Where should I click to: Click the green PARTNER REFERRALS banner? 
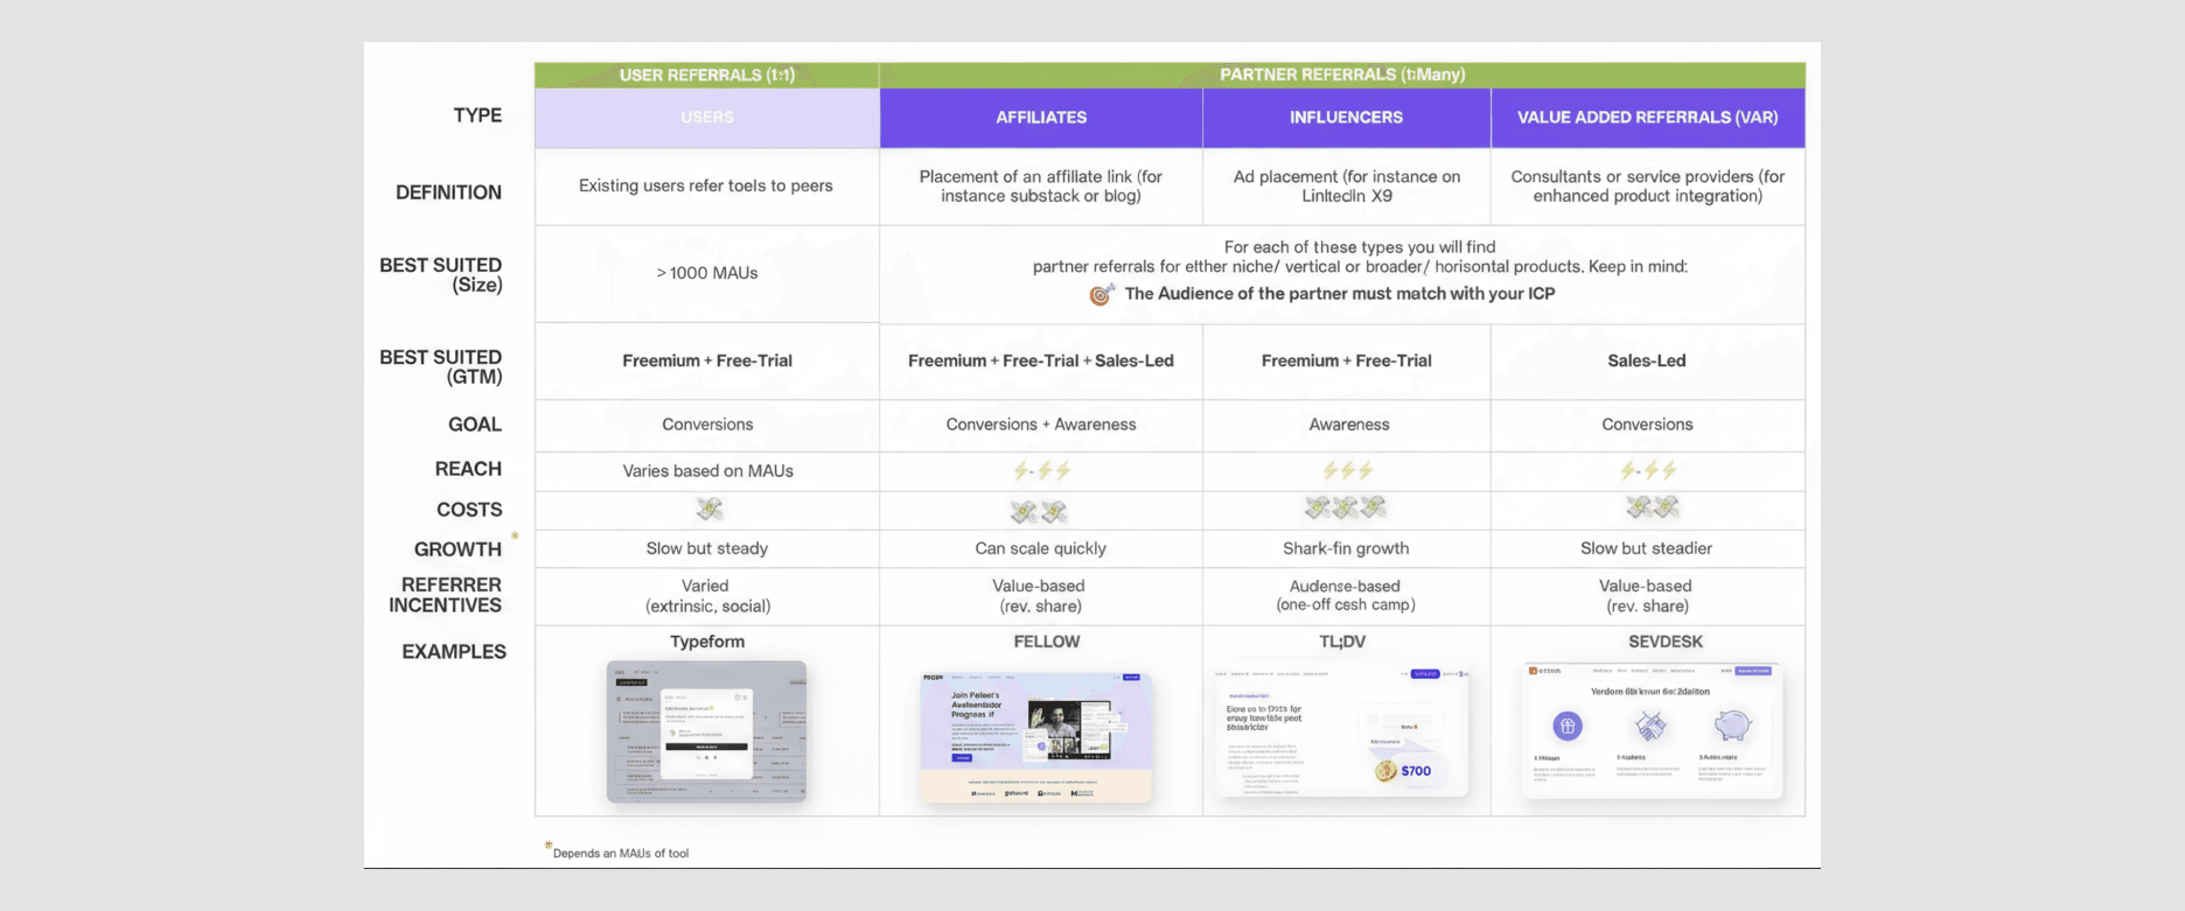[1342, 74]
